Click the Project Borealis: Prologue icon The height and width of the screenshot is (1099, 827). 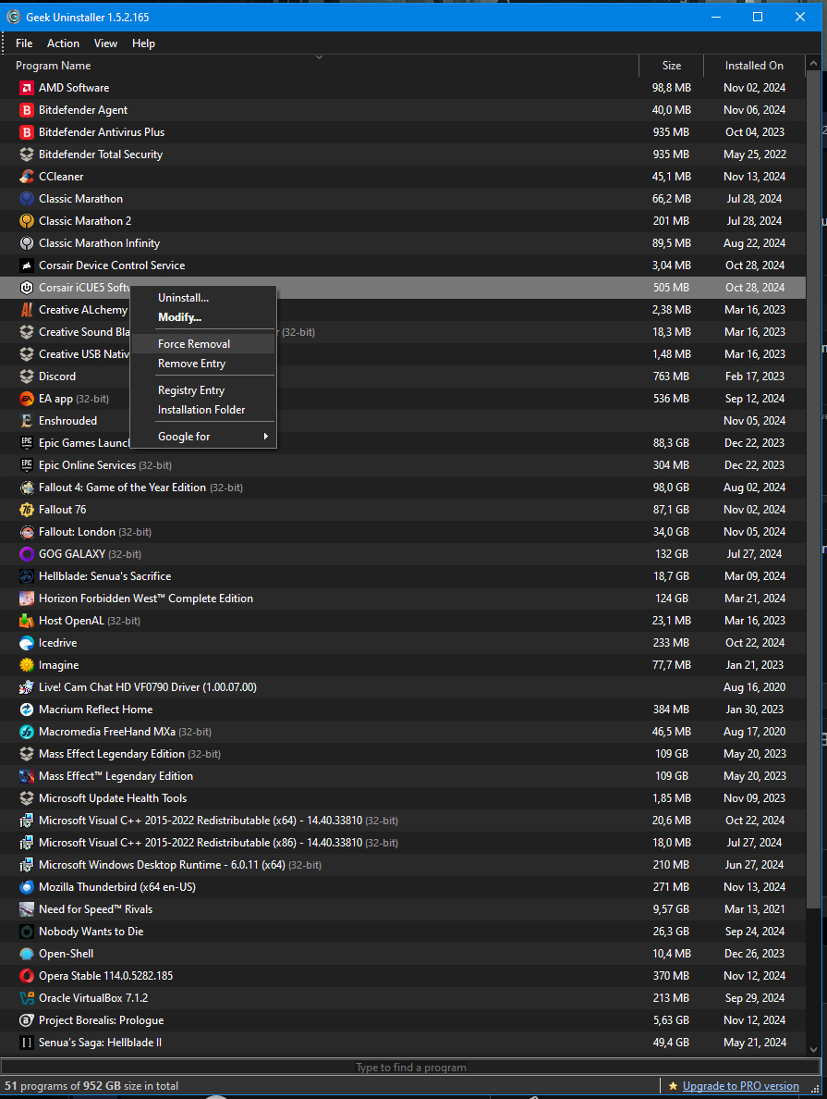point(27,1020)
